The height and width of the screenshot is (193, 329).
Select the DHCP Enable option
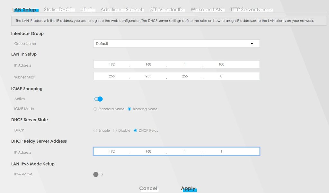[95, 130]
